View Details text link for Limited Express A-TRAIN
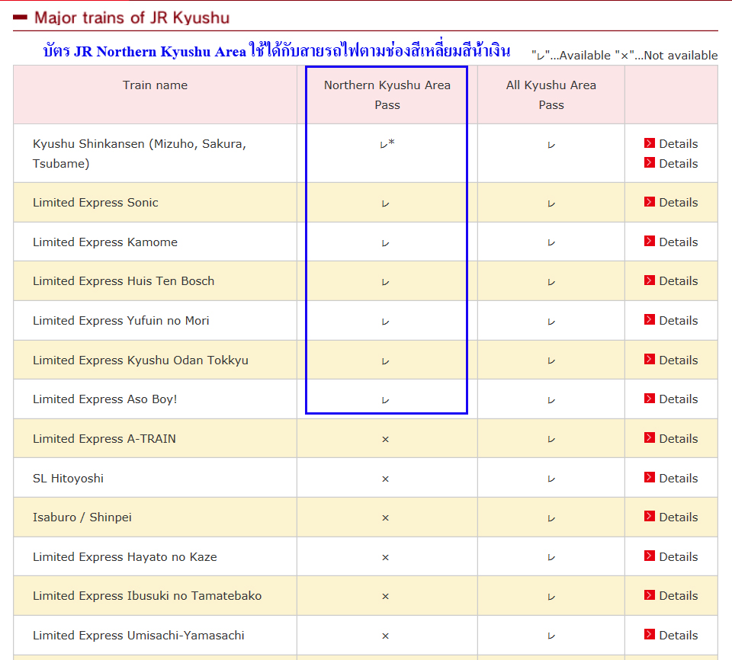Viewport: 732px width, 660px height. pyautogui.click(x=678, y=438)
